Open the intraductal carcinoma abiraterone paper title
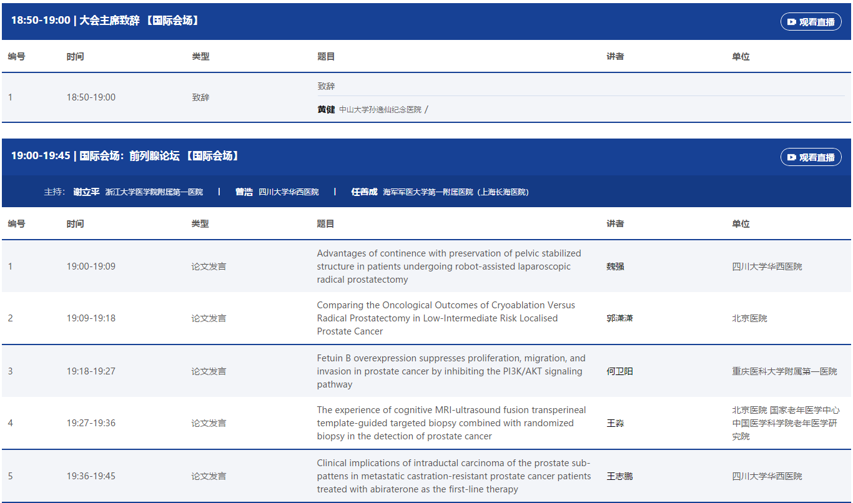This screenshot has width=853, height=503. point(453,476)
